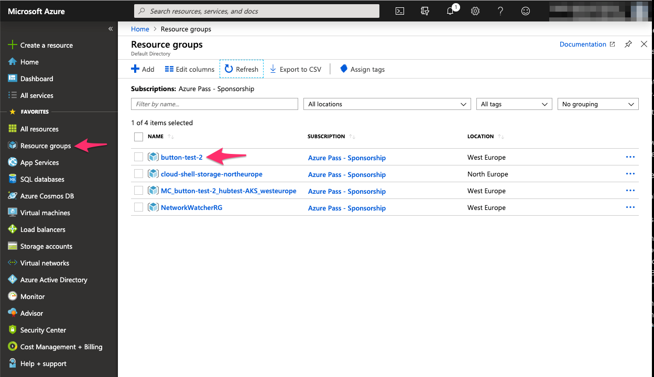Viewport: 654px width, 377px height.
Task: Click Export to CSV
Action: pyautogui.click(x=296, y=69)
